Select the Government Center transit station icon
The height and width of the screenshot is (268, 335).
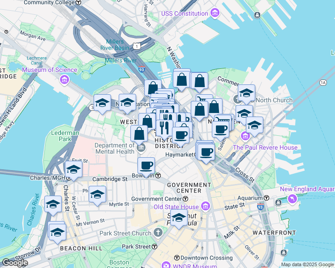[x=185, y=198]
